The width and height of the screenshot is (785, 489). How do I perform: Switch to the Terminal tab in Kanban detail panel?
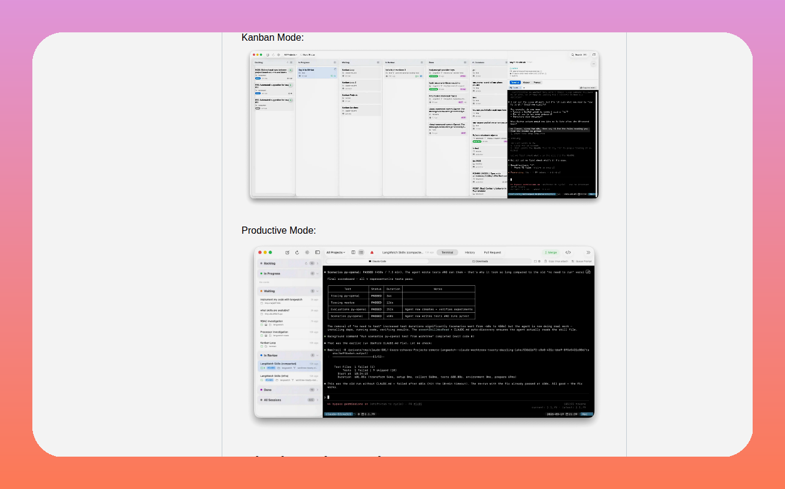tap(515, 82)
